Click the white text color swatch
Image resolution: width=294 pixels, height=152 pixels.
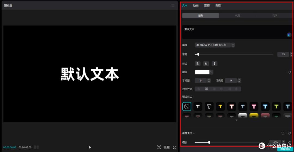tap(202, 72)
